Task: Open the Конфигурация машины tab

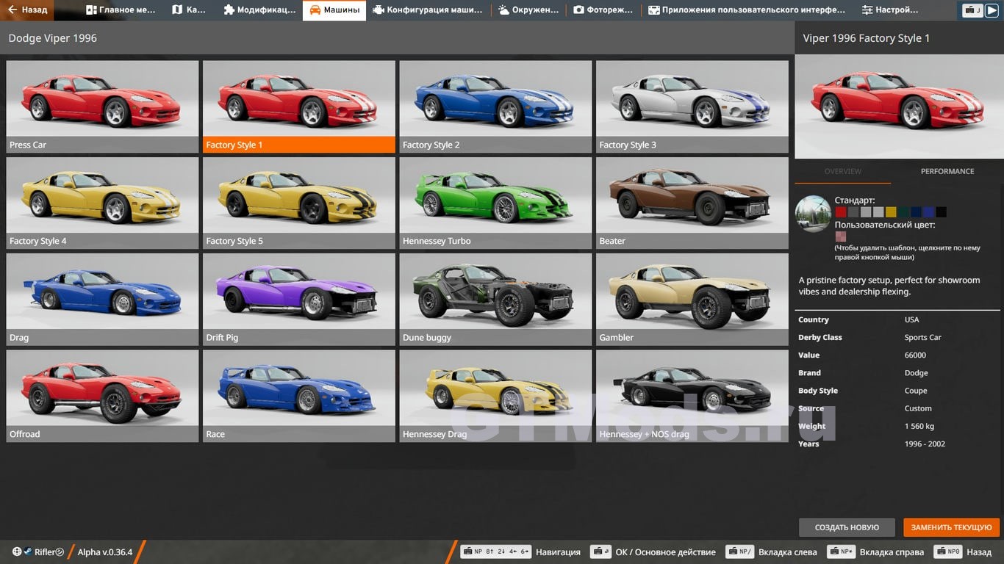Action: click(x=428, y=10)
